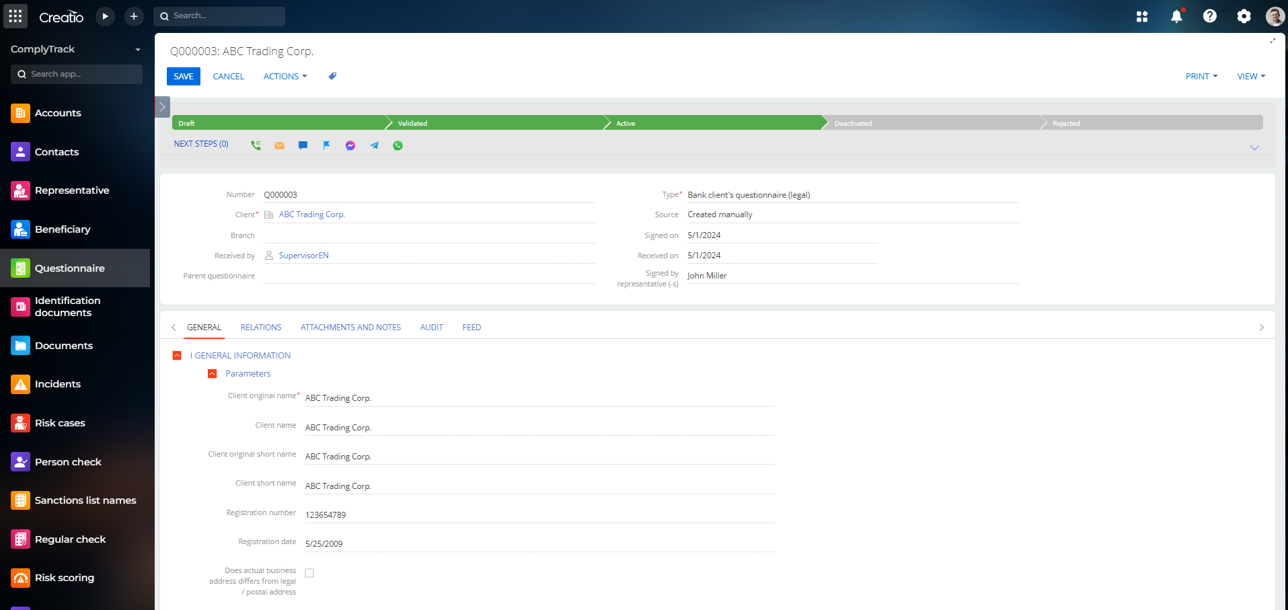The height and width of the screenshot is (610, 1288).
Task: Collapse the I GENERAL INFORMATION section
Action: coord(177,355)
